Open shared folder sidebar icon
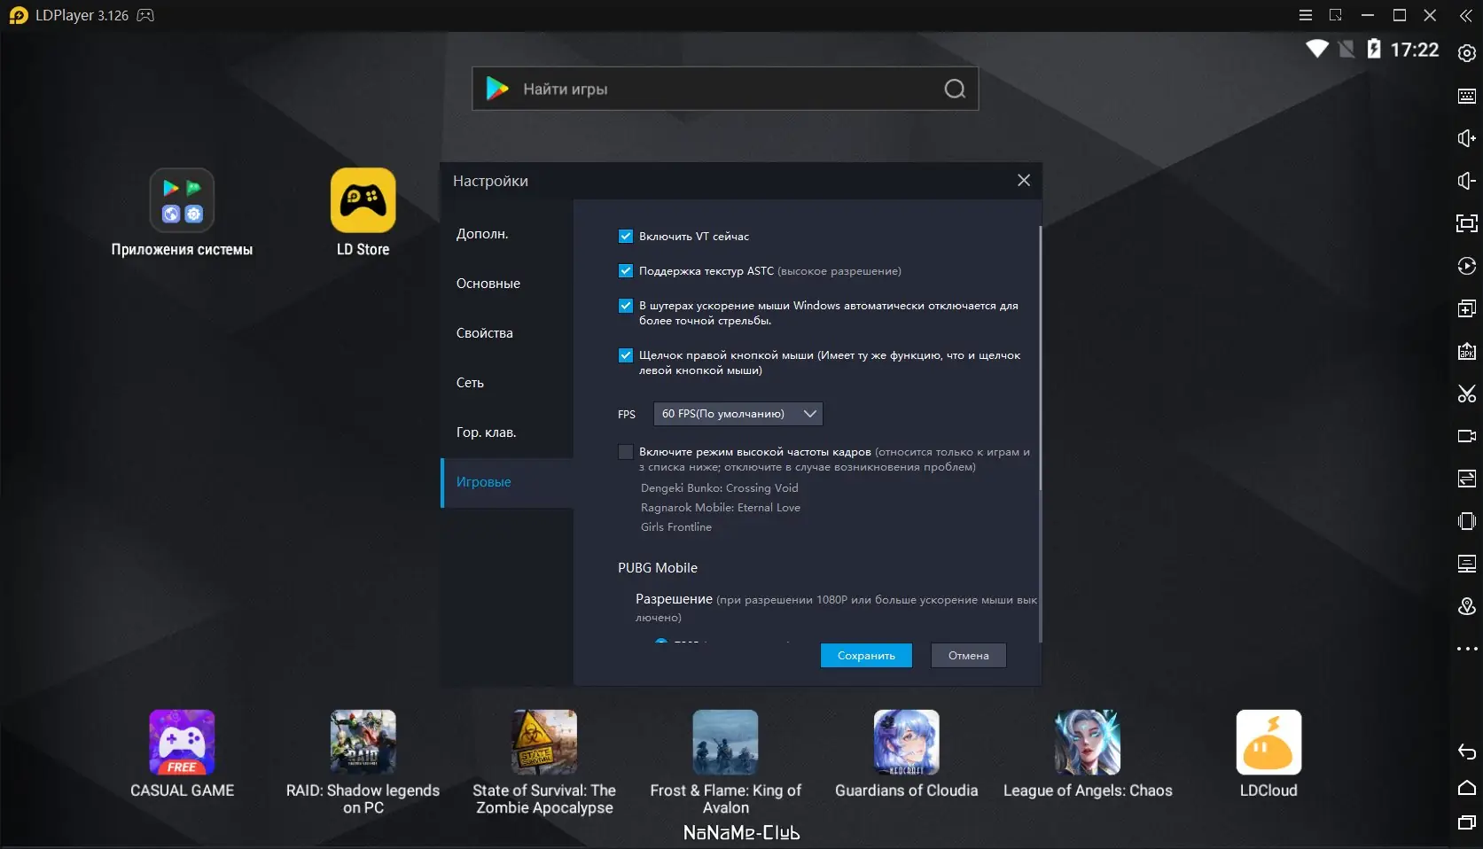Screen dimensions: 1483x849 [x=1467, y=479]
